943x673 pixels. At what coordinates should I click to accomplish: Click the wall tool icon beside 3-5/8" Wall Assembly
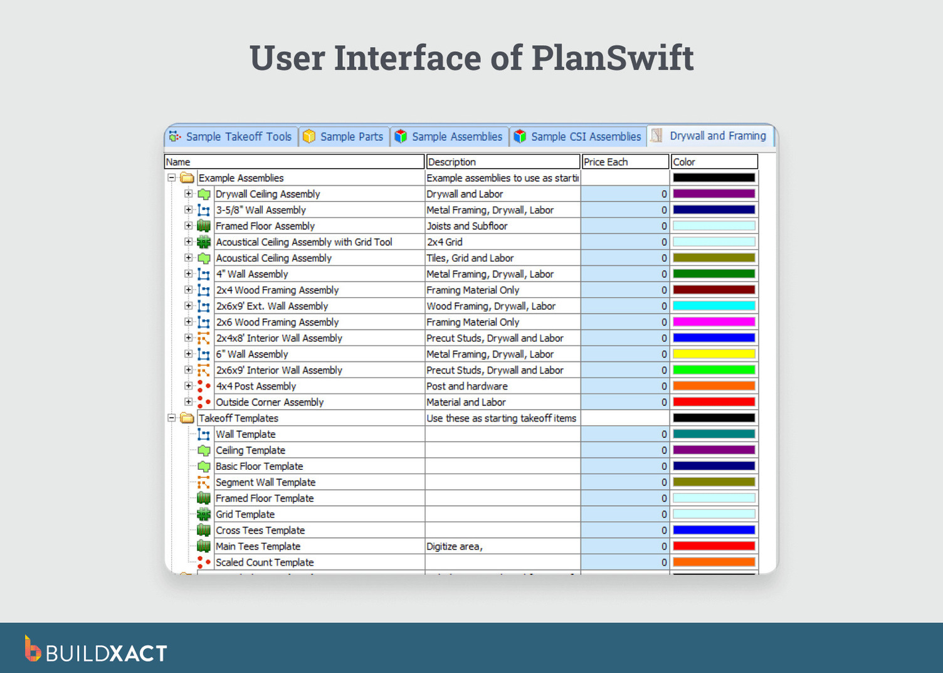click(204, 209)
